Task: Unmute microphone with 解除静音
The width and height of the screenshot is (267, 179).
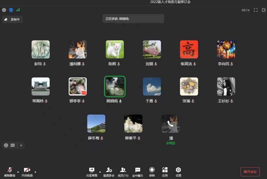Action: pyautogui.click(x=10, y=172)
